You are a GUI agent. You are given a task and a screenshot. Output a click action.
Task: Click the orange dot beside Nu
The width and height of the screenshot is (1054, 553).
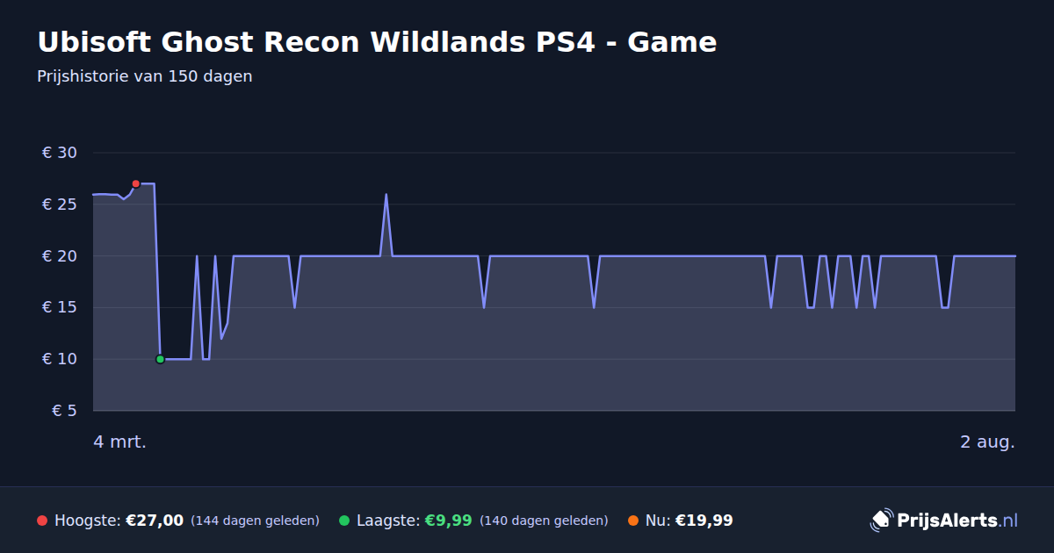pyautogui.click(x=633, y=521)
